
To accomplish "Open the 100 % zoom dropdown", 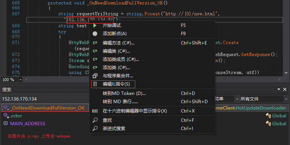I will click(x=20, y=80).
